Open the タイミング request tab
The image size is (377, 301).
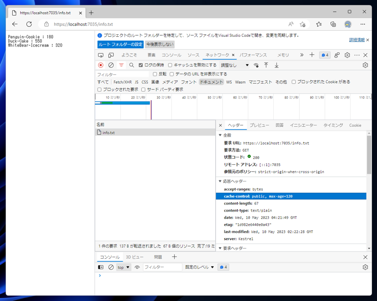pyautogui.click(x=333, y=125)
